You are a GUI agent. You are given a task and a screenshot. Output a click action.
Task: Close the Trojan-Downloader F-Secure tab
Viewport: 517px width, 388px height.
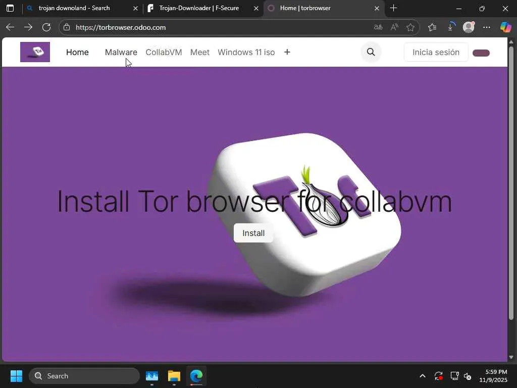click(256, 8)
